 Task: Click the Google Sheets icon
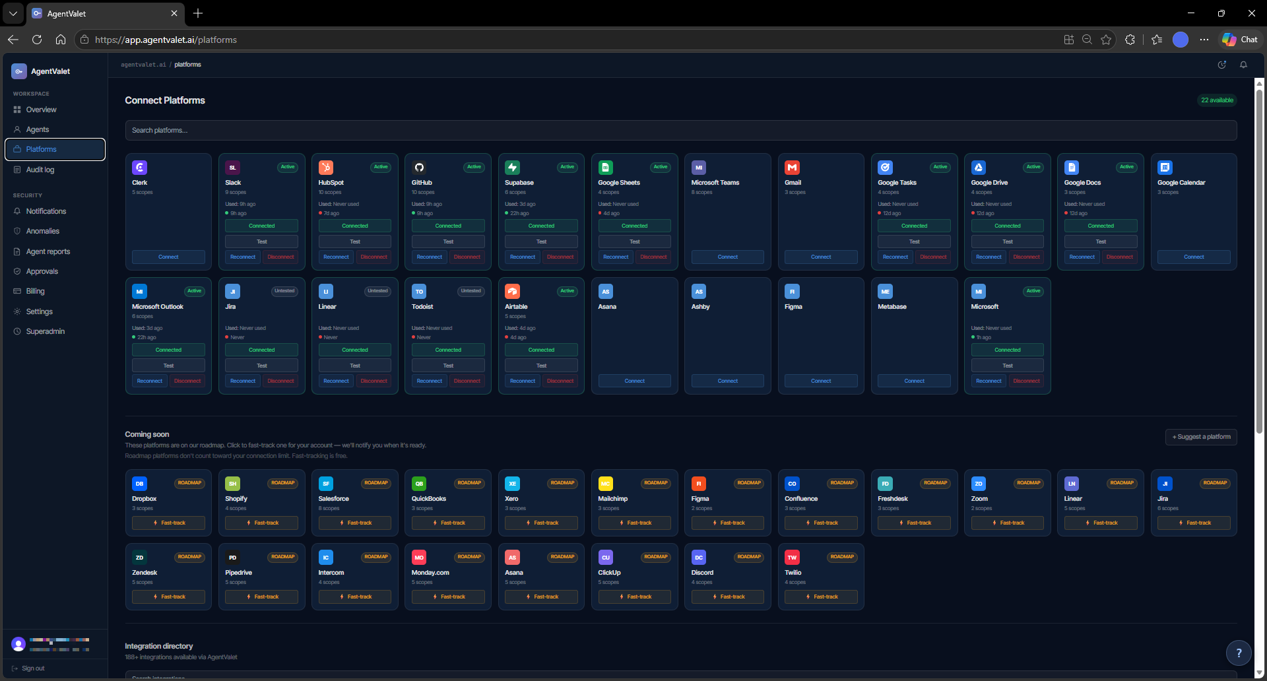(606, 168)
